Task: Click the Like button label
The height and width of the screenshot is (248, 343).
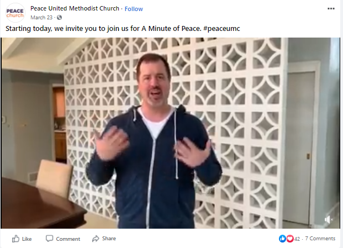Action: click(27, 239)
